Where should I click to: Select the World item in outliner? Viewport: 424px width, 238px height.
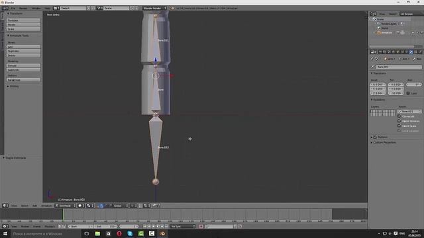point(384,28)
